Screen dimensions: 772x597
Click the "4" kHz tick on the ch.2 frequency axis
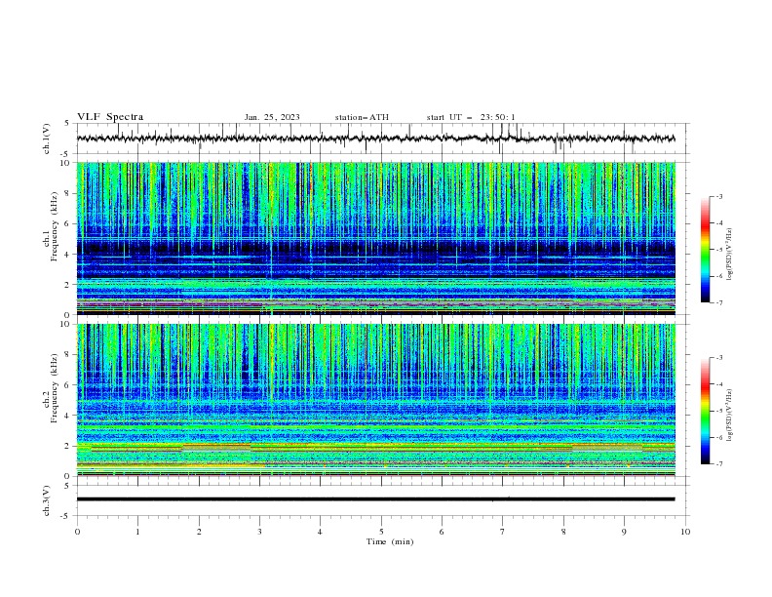(67, 416)
